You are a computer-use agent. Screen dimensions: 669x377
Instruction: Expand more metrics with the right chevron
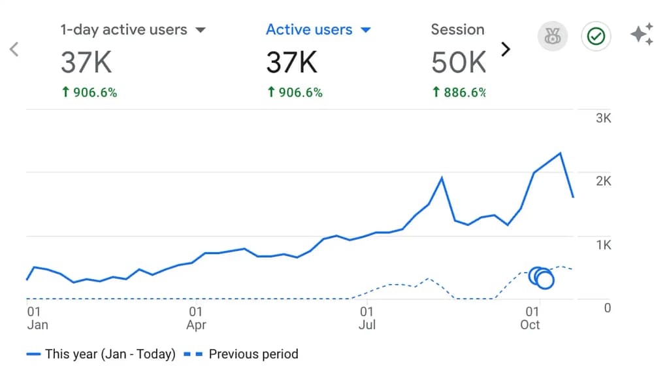(x=505, y=49)
